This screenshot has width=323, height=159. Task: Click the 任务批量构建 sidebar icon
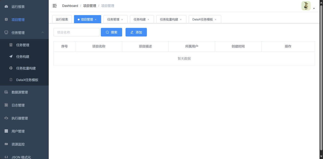click(11, 68)
